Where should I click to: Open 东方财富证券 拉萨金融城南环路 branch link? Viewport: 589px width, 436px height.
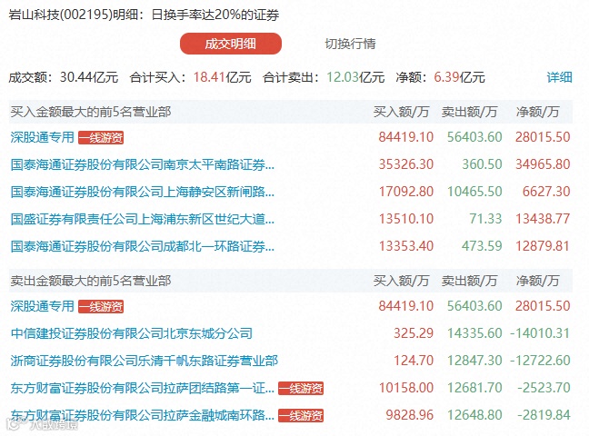143,415
